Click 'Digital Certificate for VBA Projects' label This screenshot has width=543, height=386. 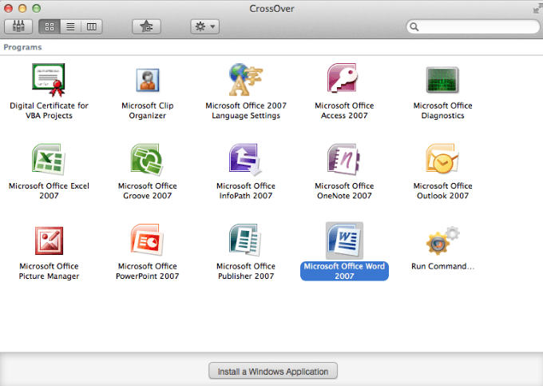49,110
